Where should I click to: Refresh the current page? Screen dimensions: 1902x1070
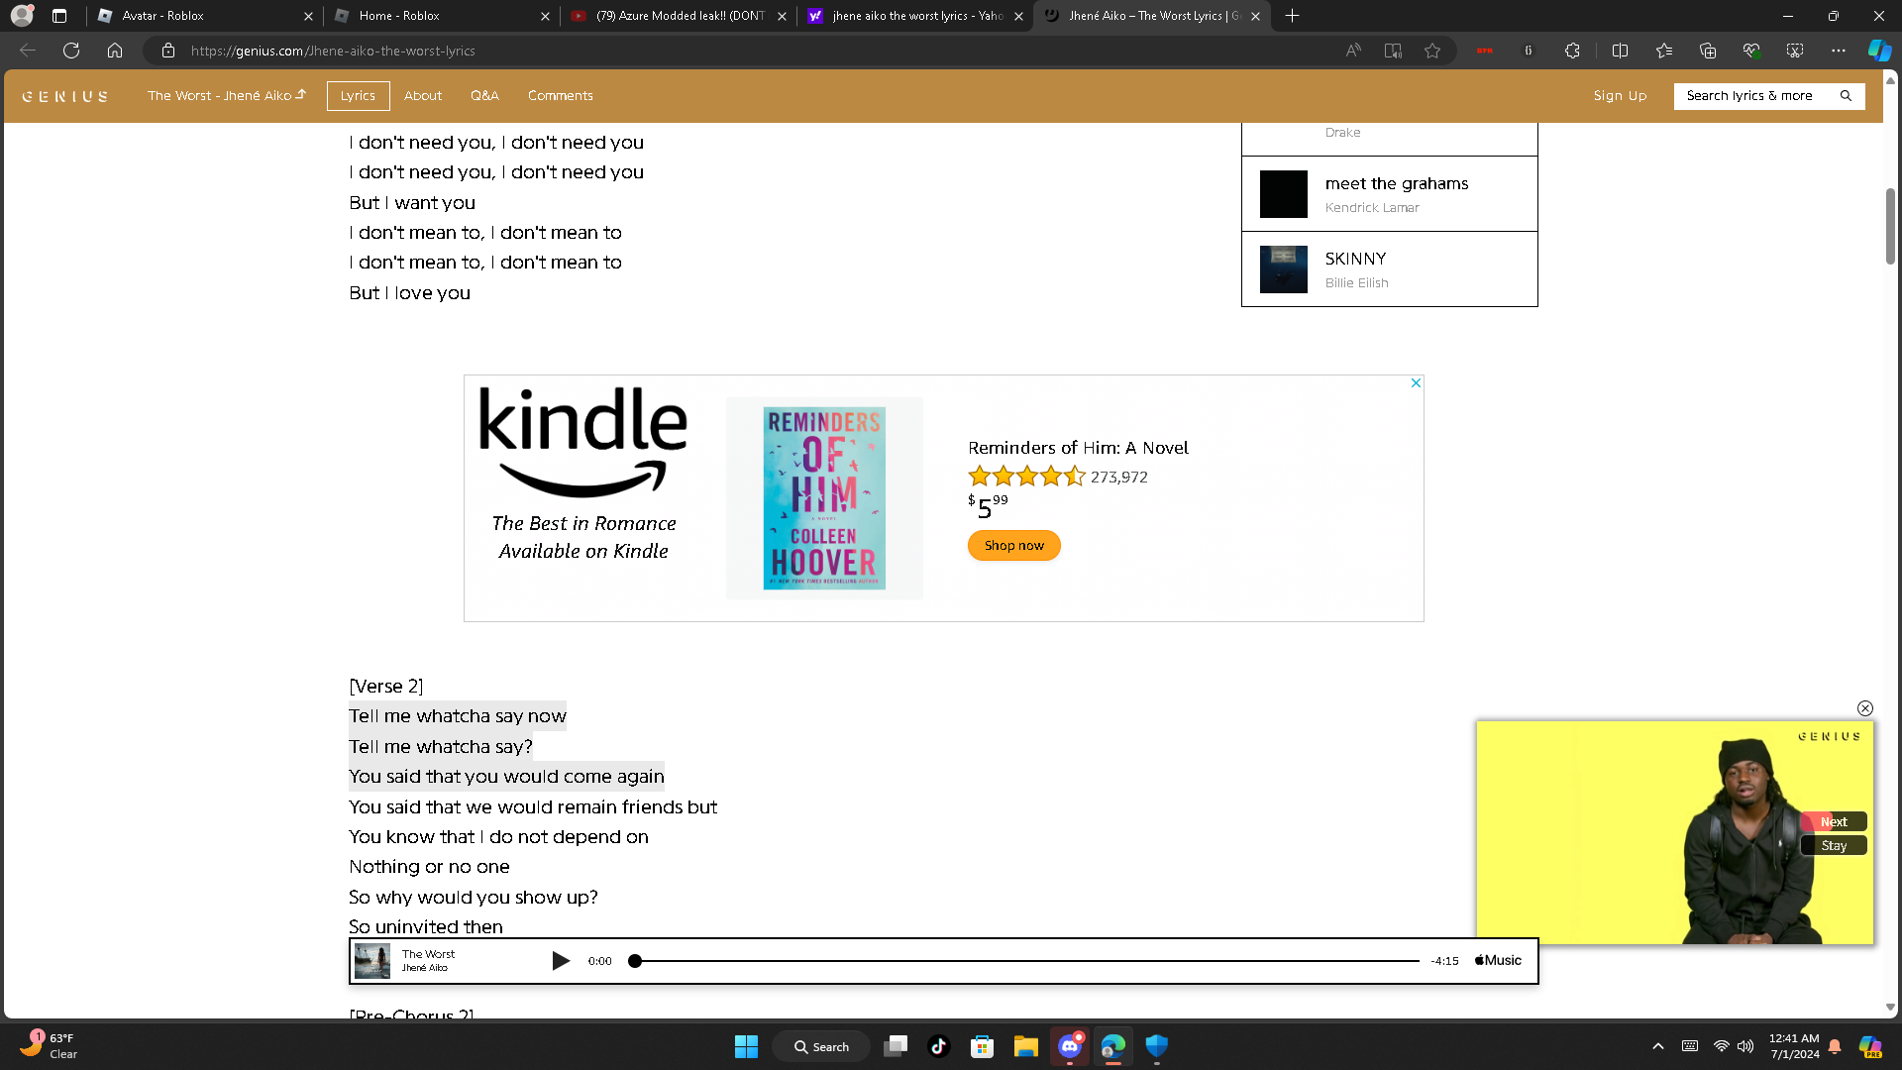point(71,51)
